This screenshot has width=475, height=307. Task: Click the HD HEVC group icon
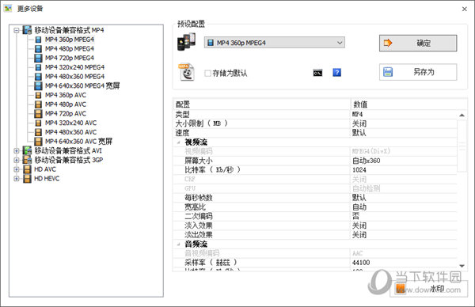[27, 179]
